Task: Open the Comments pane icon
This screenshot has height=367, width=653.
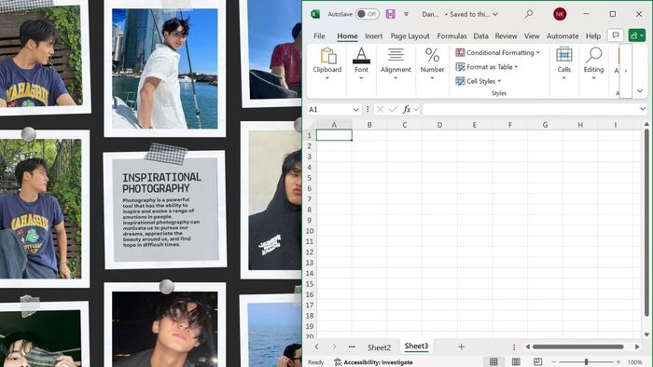Action: (616, 35)
